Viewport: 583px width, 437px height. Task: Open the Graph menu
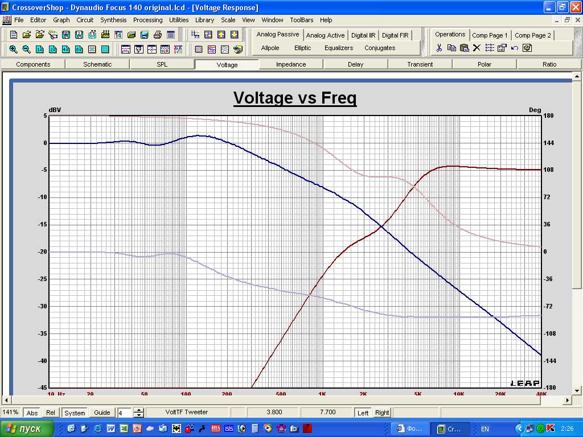click(61, 20)
